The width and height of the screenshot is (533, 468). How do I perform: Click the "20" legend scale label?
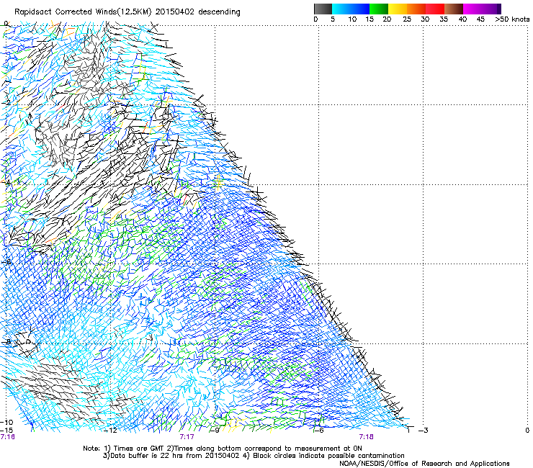(x=387, y=19)
